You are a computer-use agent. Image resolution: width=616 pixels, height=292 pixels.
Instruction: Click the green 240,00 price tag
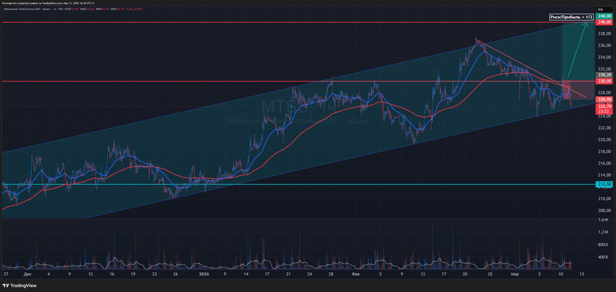(604, 16)
